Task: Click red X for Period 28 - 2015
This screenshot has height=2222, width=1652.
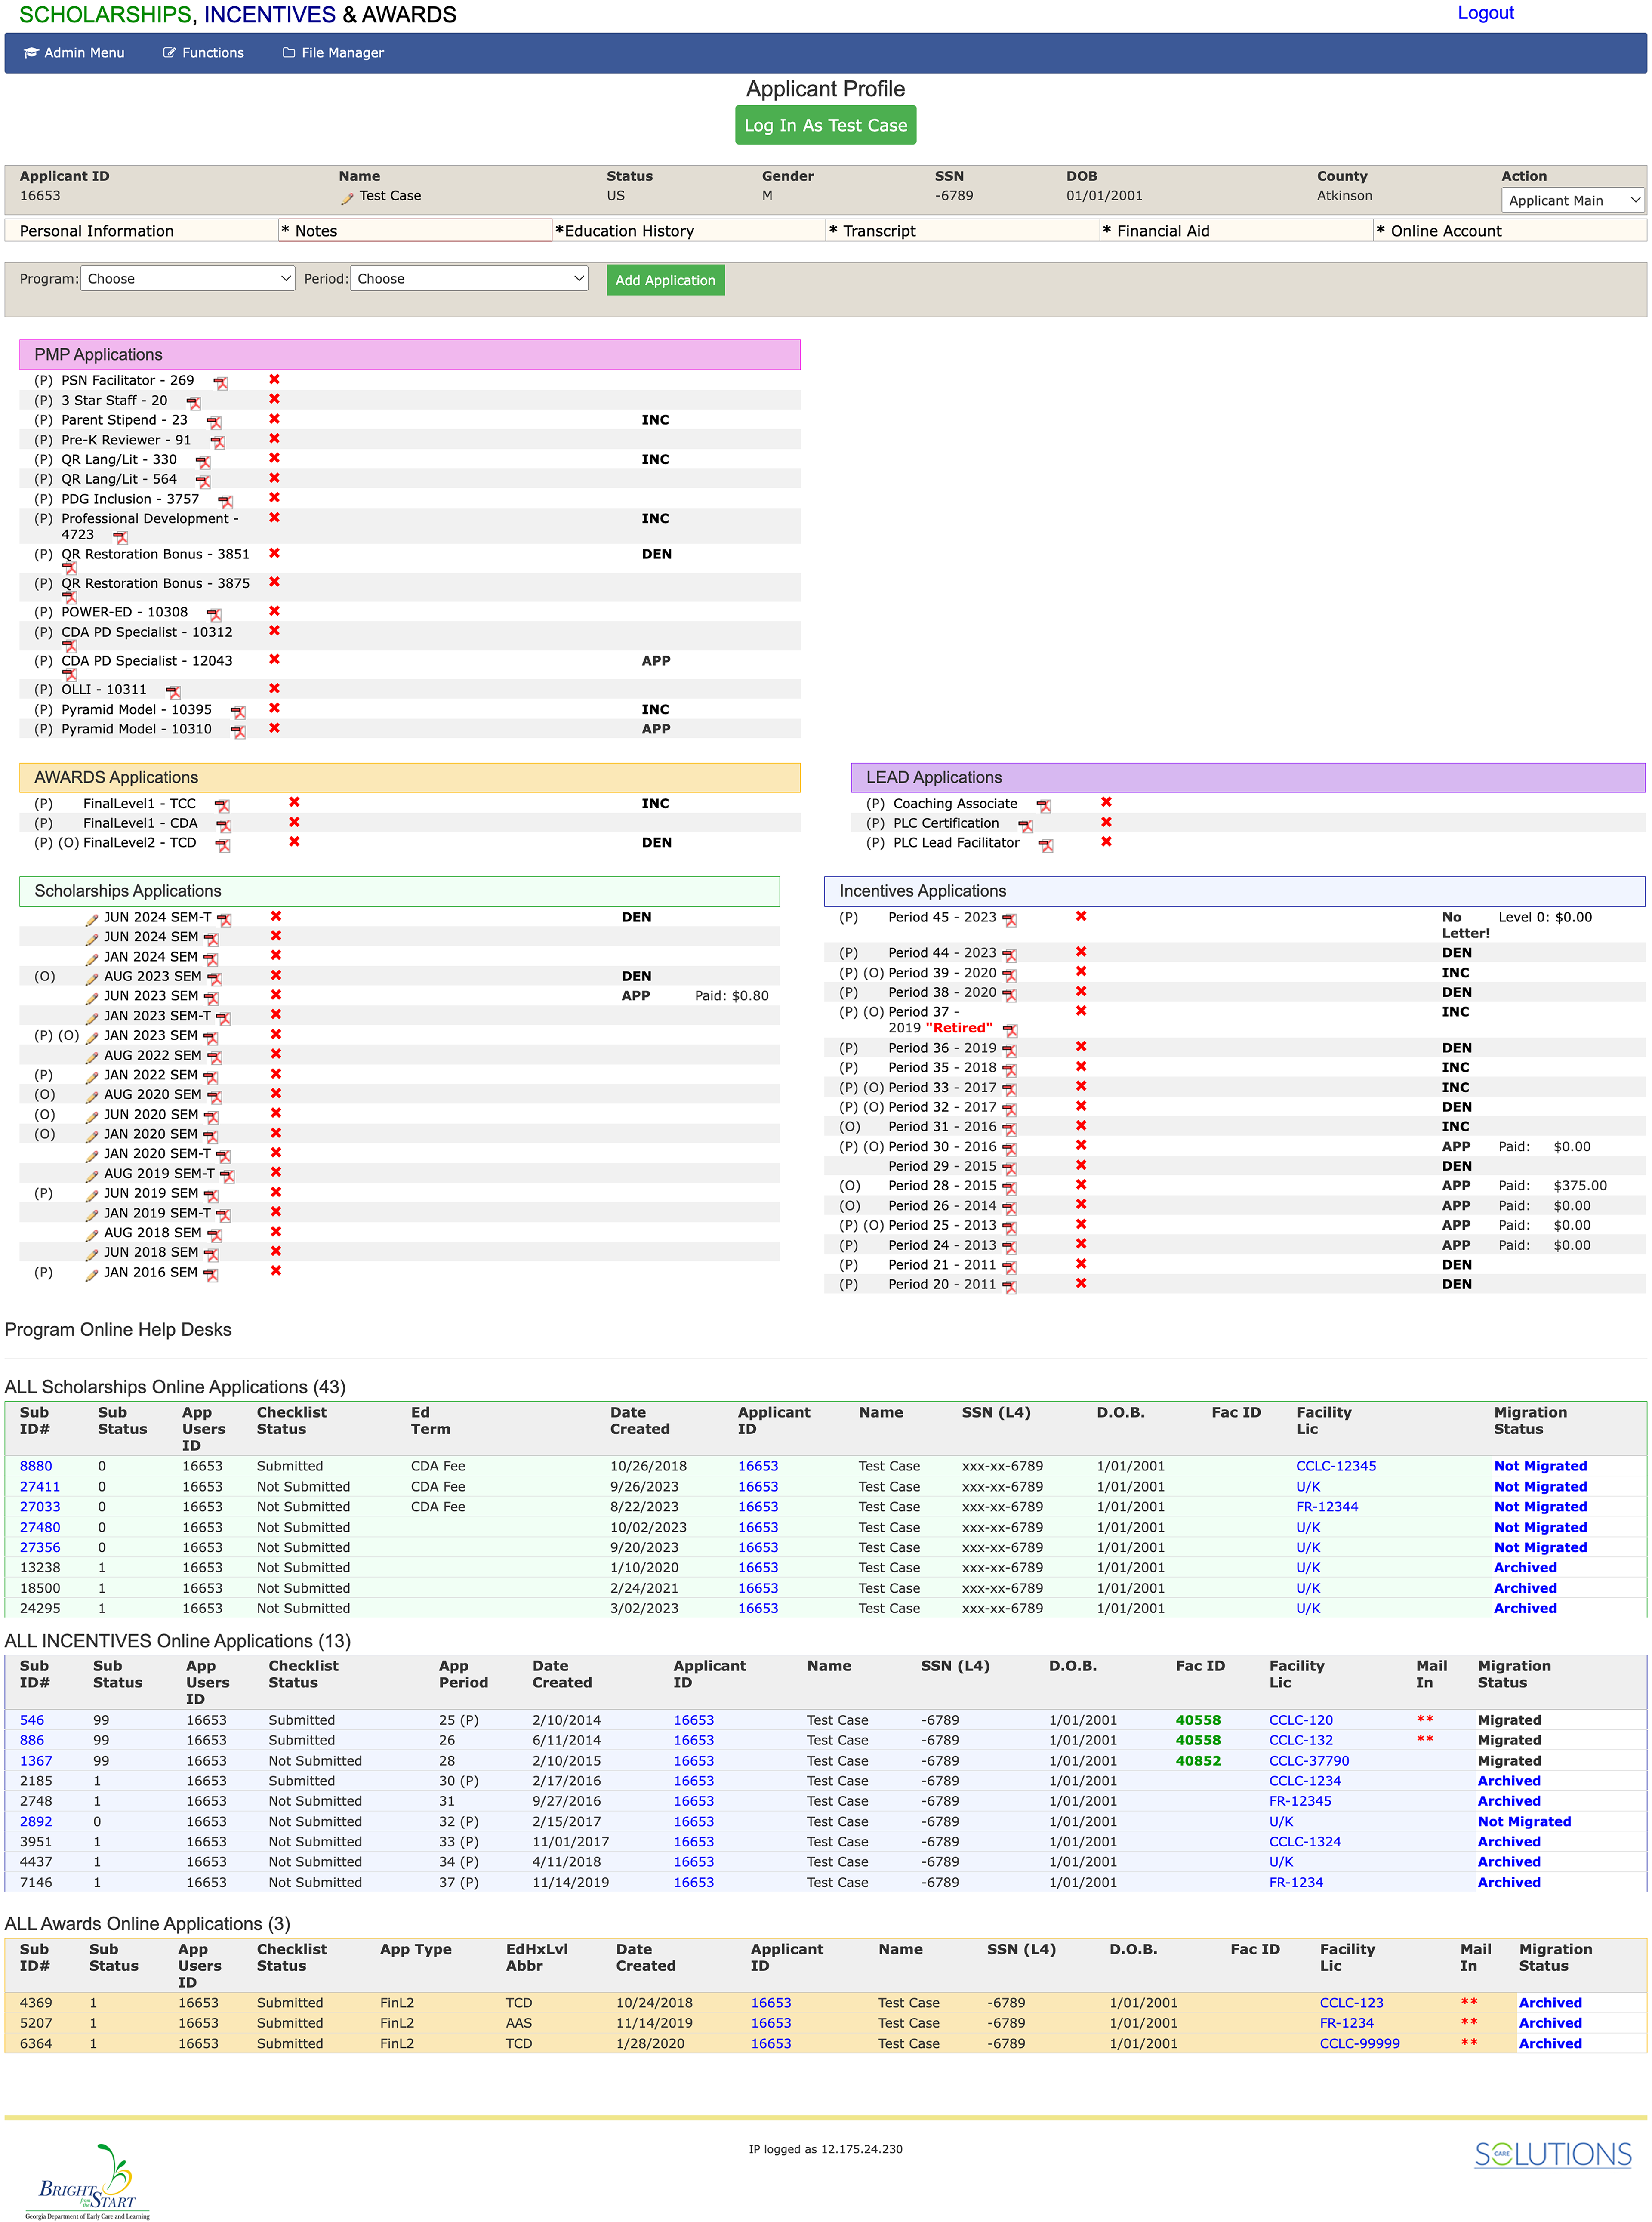Action: click(1081, 1185)
